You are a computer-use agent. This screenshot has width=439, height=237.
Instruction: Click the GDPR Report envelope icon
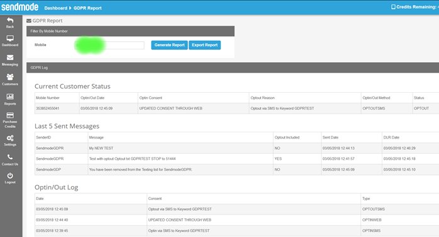(x=29, y=21)
